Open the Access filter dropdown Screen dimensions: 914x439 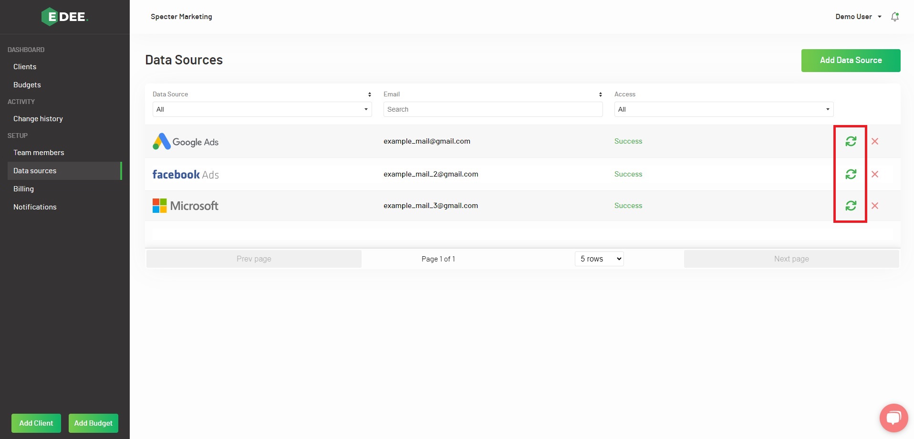click(x=724, y=109)
